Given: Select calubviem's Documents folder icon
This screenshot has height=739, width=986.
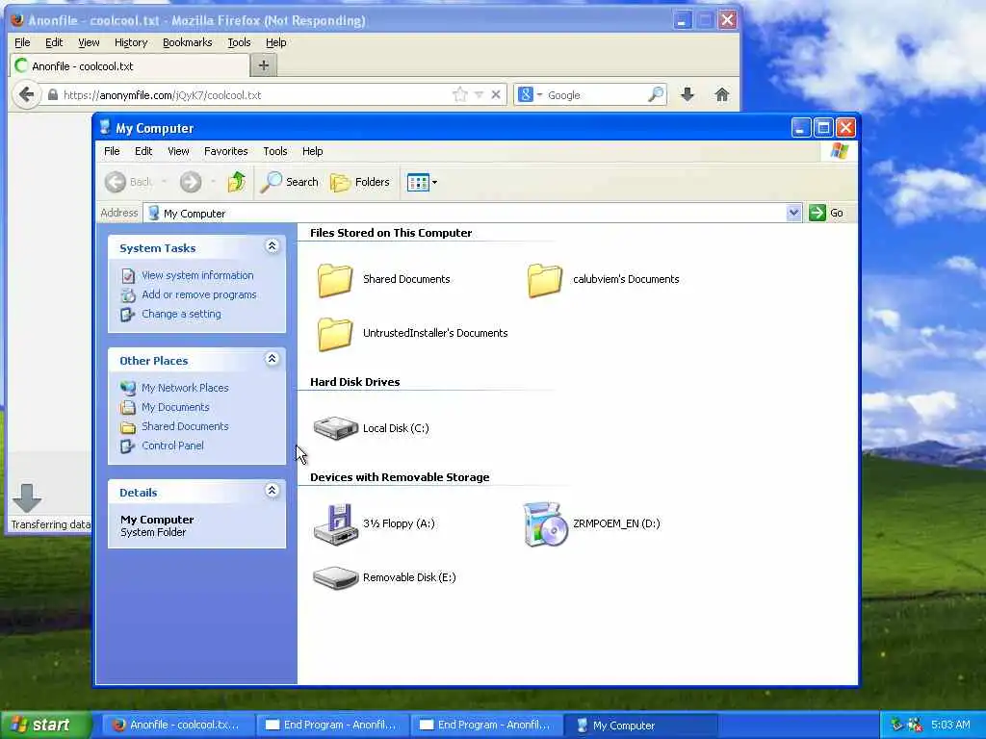Looking at the screenshot, I should pyautogui.click(x=545, y=280).
